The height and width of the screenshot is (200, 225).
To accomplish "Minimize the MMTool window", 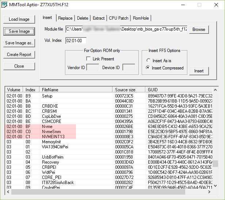I will 183,5.
